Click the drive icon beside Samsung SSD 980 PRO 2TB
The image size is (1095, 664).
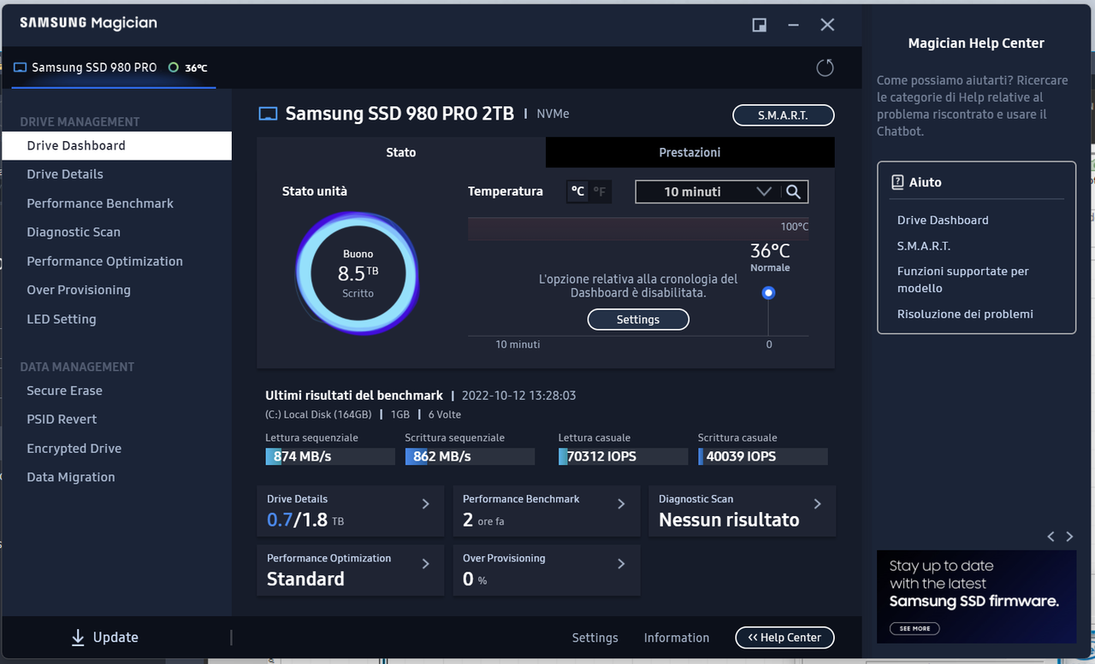(269, 114)
